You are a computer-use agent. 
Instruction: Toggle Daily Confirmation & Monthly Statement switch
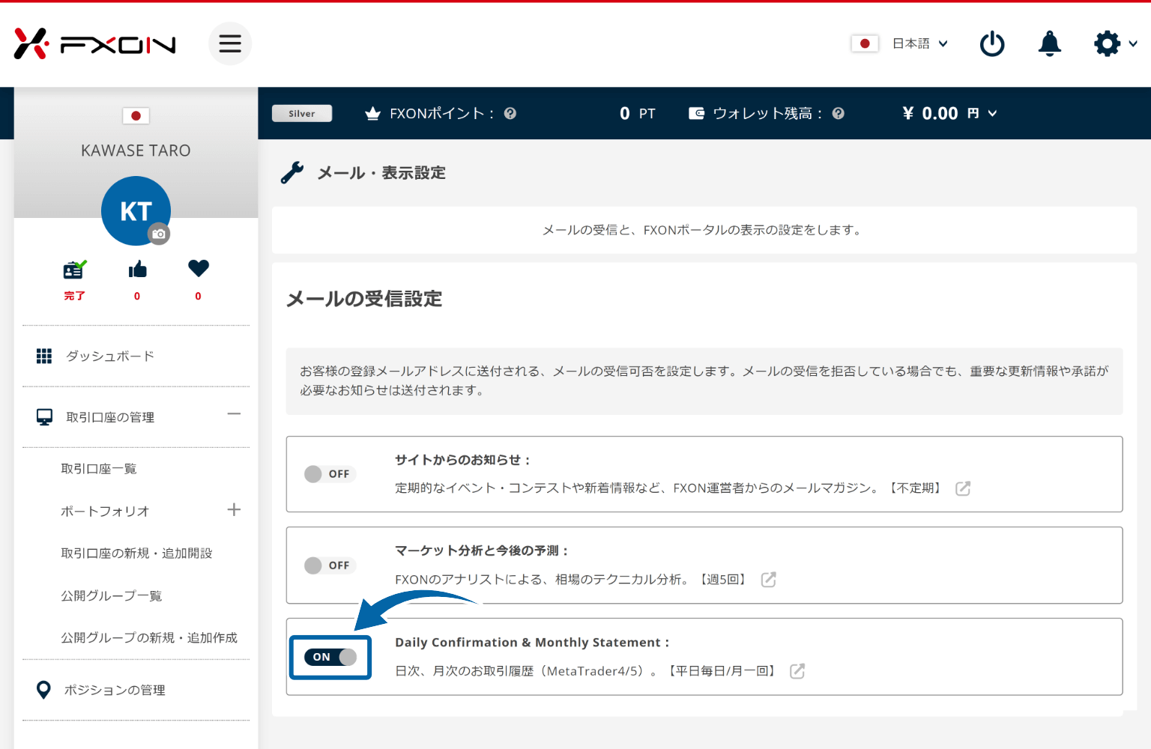330,657
